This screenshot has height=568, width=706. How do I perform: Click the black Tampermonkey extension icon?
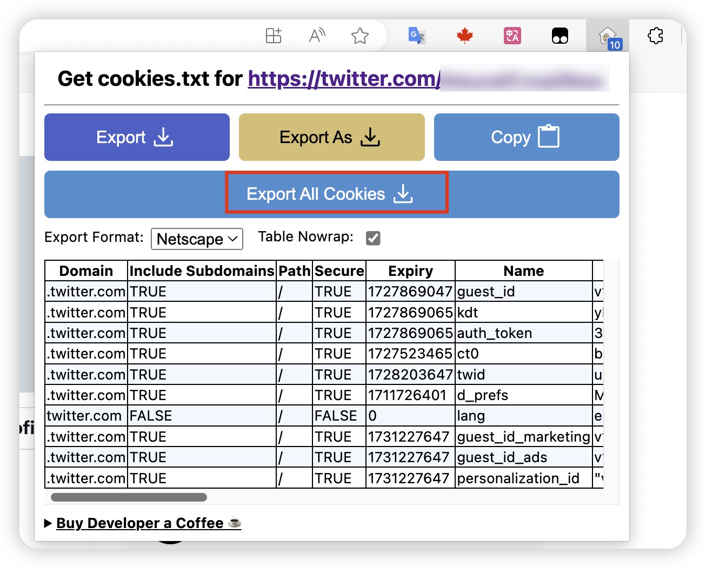(560, 36)
